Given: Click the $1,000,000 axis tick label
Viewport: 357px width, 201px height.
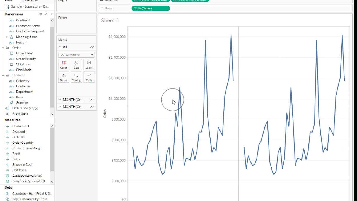Looking at the screenshot, I should pyautogui.click(x=117, y=99).
